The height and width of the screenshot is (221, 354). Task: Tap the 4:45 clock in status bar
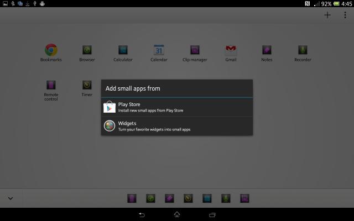(347, 4)
